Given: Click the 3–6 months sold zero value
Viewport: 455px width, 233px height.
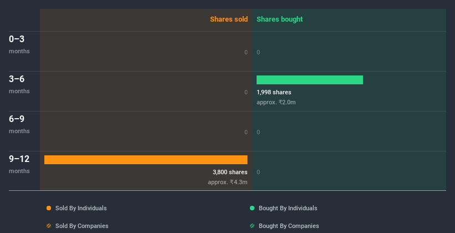Looking at the screenshot, I should [x=246, y=93].
